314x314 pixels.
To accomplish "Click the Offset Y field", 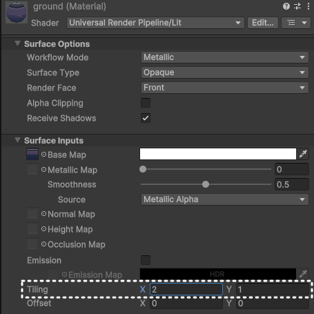I will click(273, 303).
